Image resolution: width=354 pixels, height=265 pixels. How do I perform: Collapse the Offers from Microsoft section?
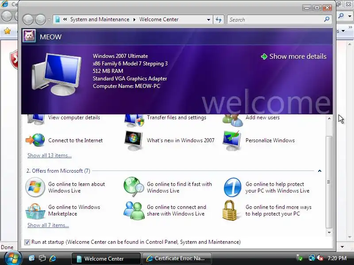(319, 171)
